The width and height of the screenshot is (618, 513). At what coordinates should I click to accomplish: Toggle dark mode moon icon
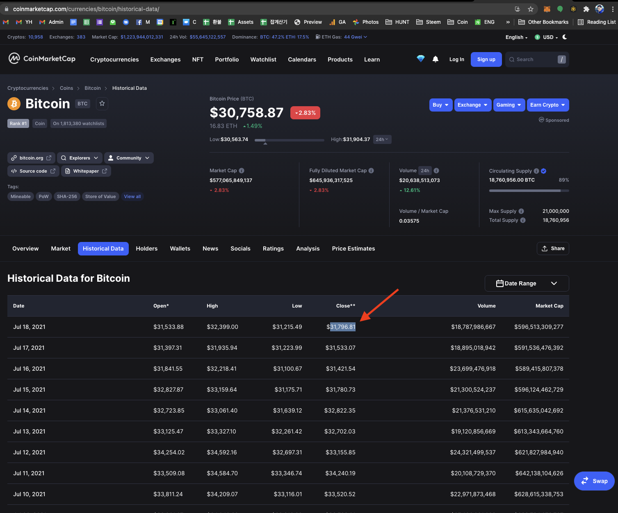pyautogui.click(x=565, y=37)
